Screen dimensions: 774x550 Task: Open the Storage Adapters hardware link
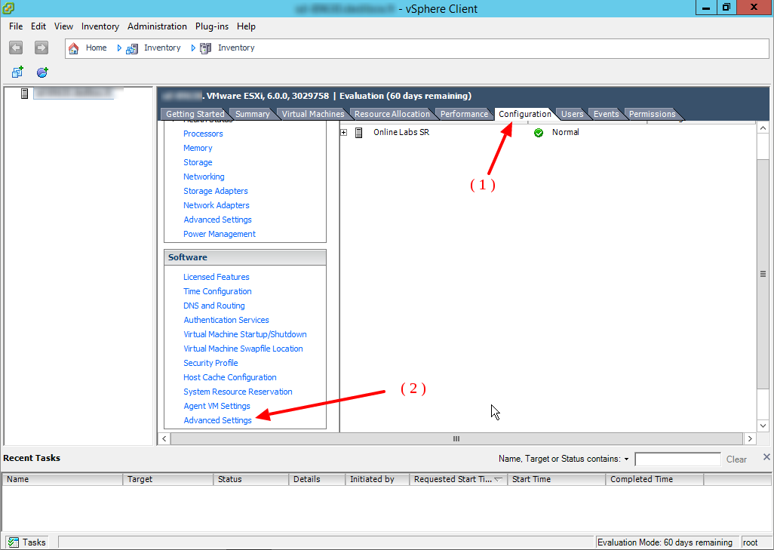pyautogui.click(x=215, y=191)
